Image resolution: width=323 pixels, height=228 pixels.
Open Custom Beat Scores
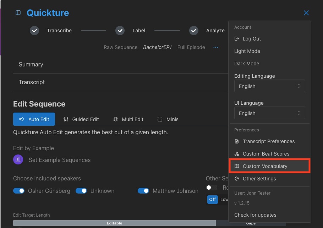[x=269, y=154]
